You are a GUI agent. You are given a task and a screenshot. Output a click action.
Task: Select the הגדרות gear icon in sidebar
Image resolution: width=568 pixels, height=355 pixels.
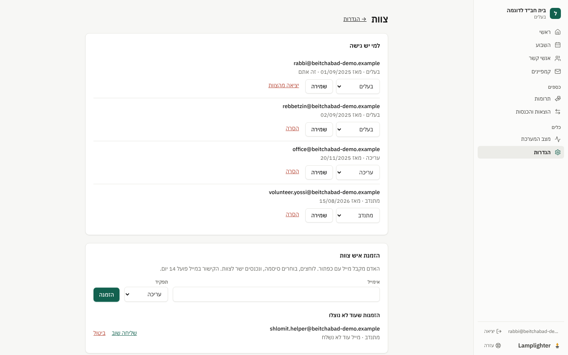pos(557,152)
